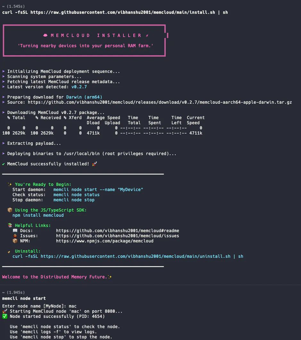
Task: Click the 'npm install memcloud' command
Action: pyautogui.click(x=38, y=215)
